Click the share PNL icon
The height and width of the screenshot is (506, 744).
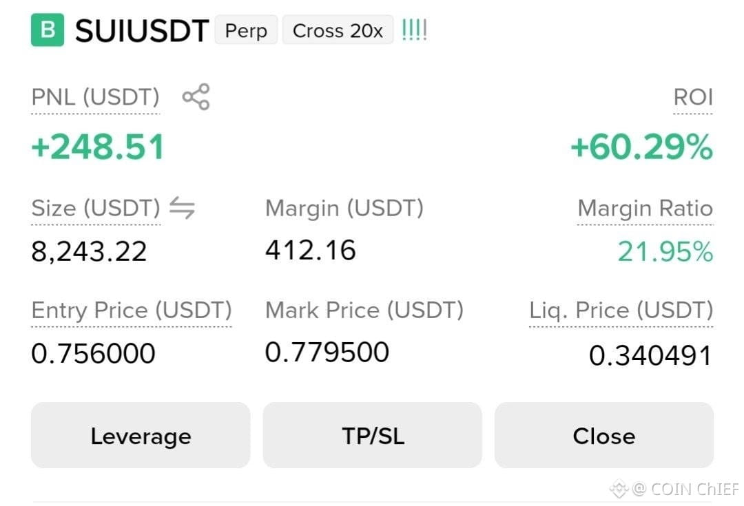click(x=196, y=97)
